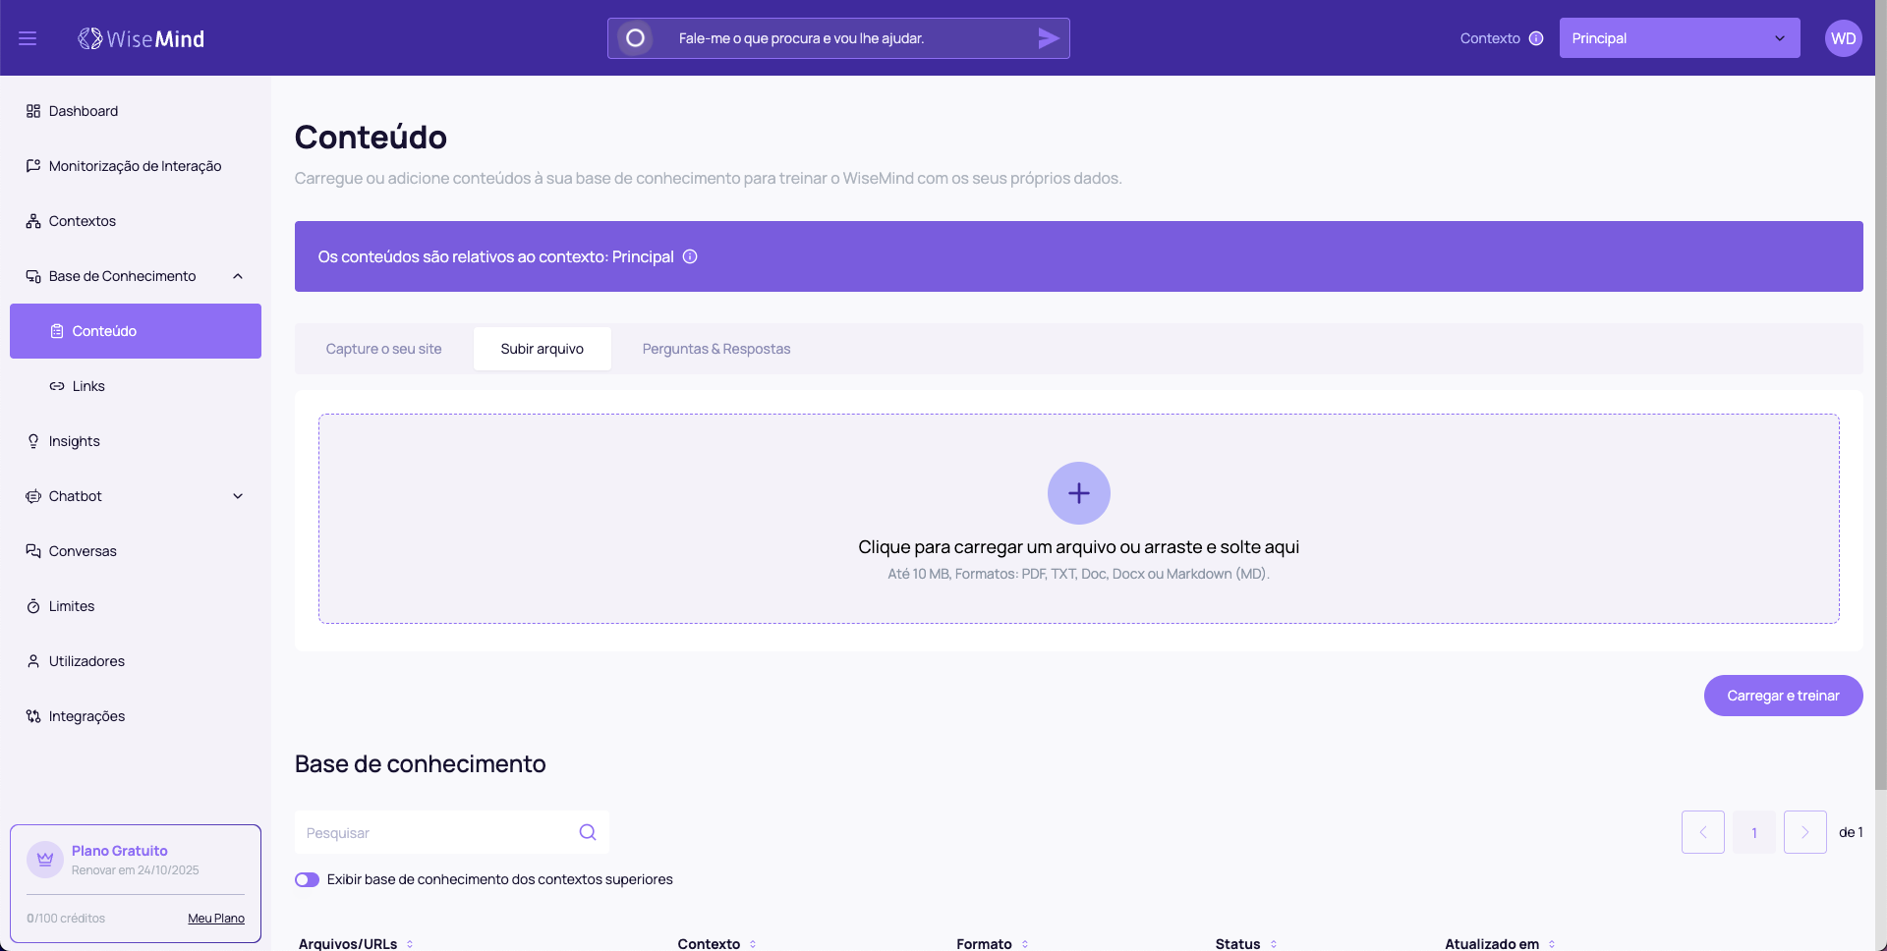
Task: Click the search magnifier icon
Action: click(x=588, y=832)
